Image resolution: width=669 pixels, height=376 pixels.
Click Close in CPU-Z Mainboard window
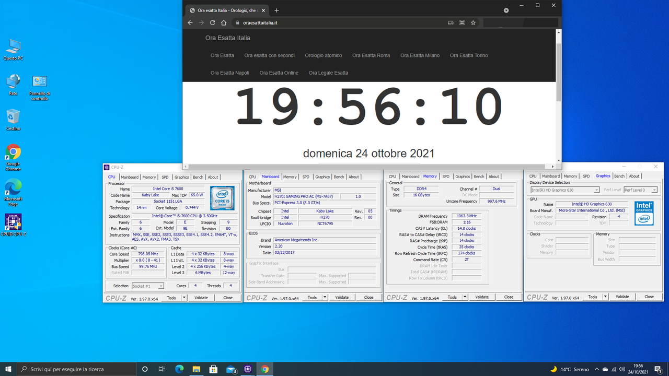tap(368, 297)
